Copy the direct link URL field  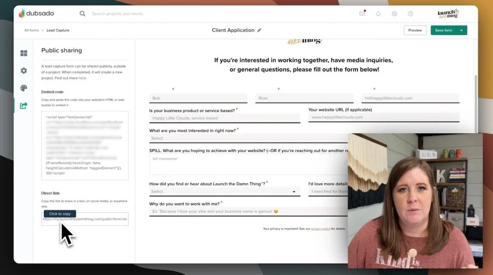(x=85, y=219)
